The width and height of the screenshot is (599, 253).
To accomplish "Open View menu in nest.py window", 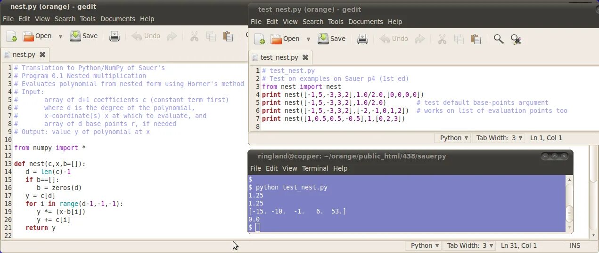I will (x=42, y=19).
